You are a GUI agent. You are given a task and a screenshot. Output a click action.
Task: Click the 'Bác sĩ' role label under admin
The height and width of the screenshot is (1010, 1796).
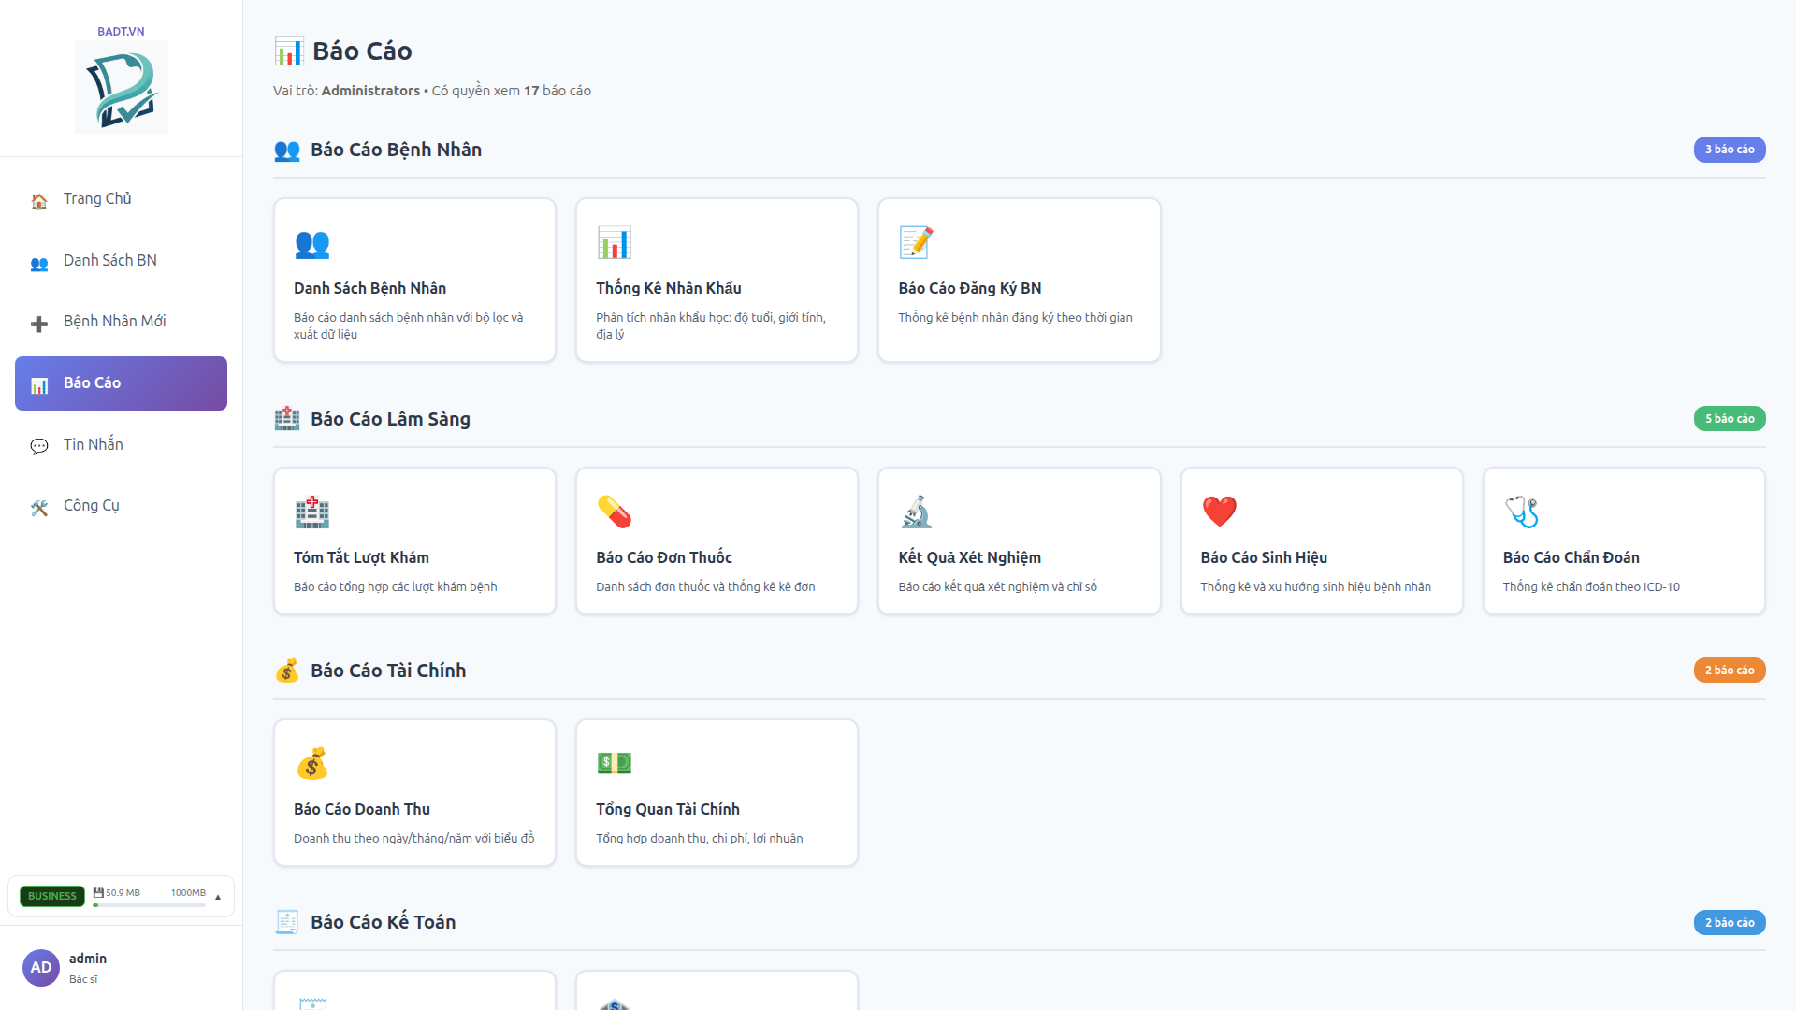pos(83,979)
